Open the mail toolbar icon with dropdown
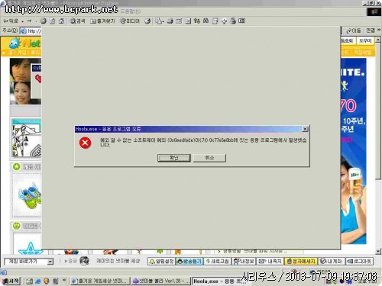Screen dimensions: 382x286 (160, 21)
